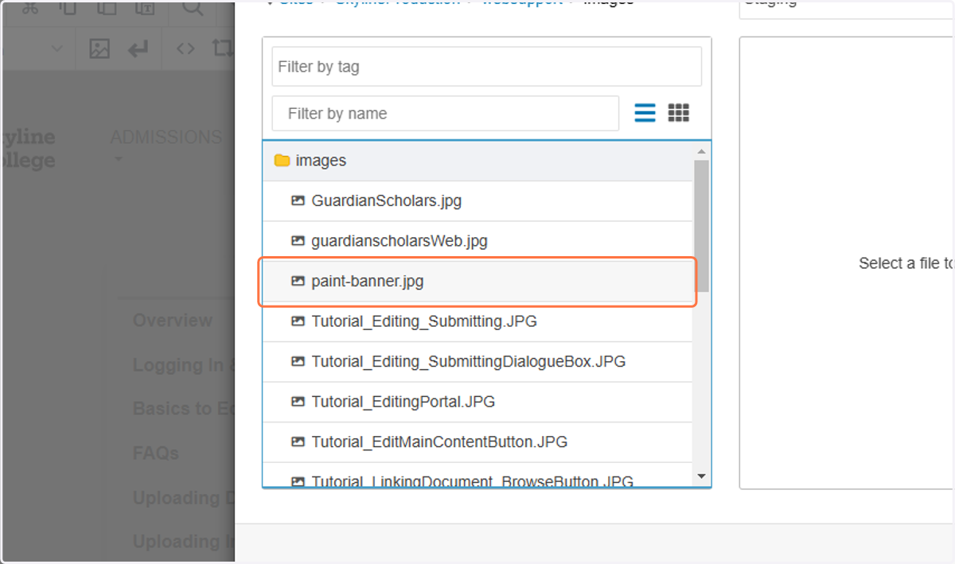
Task: Click line break arrow icon in editor toolbar
Action: tap(138, 49)
